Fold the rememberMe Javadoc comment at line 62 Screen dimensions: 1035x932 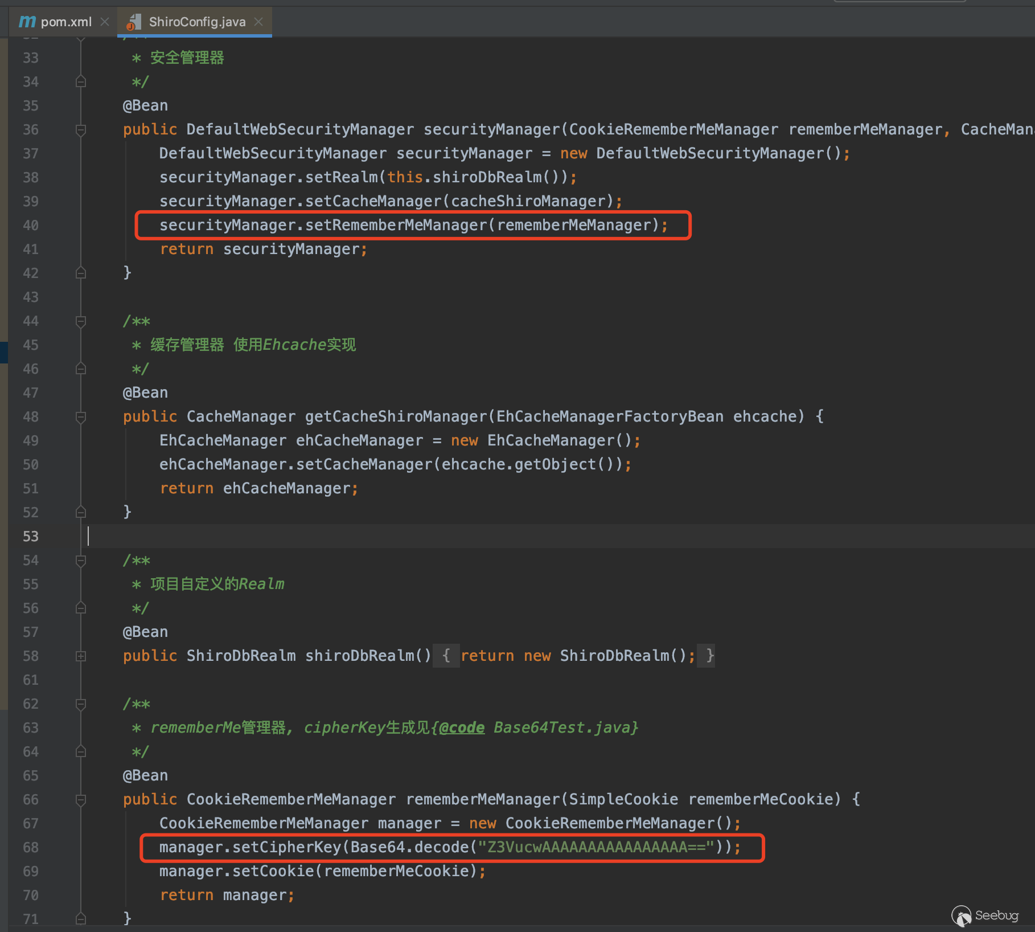81,704
